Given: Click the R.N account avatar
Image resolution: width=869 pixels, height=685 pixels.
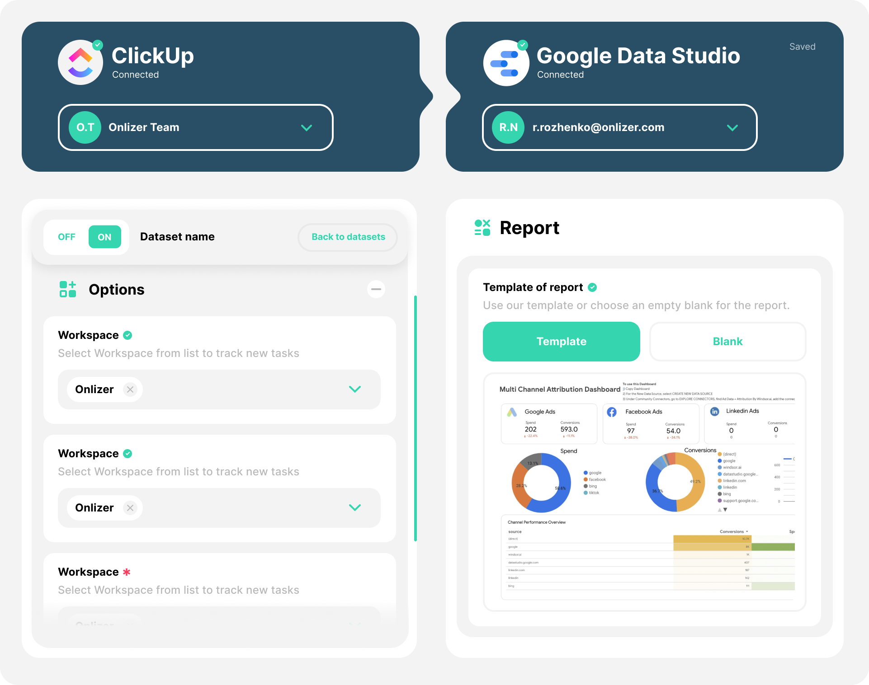Looking at the screenshot, I should [508, 127].
